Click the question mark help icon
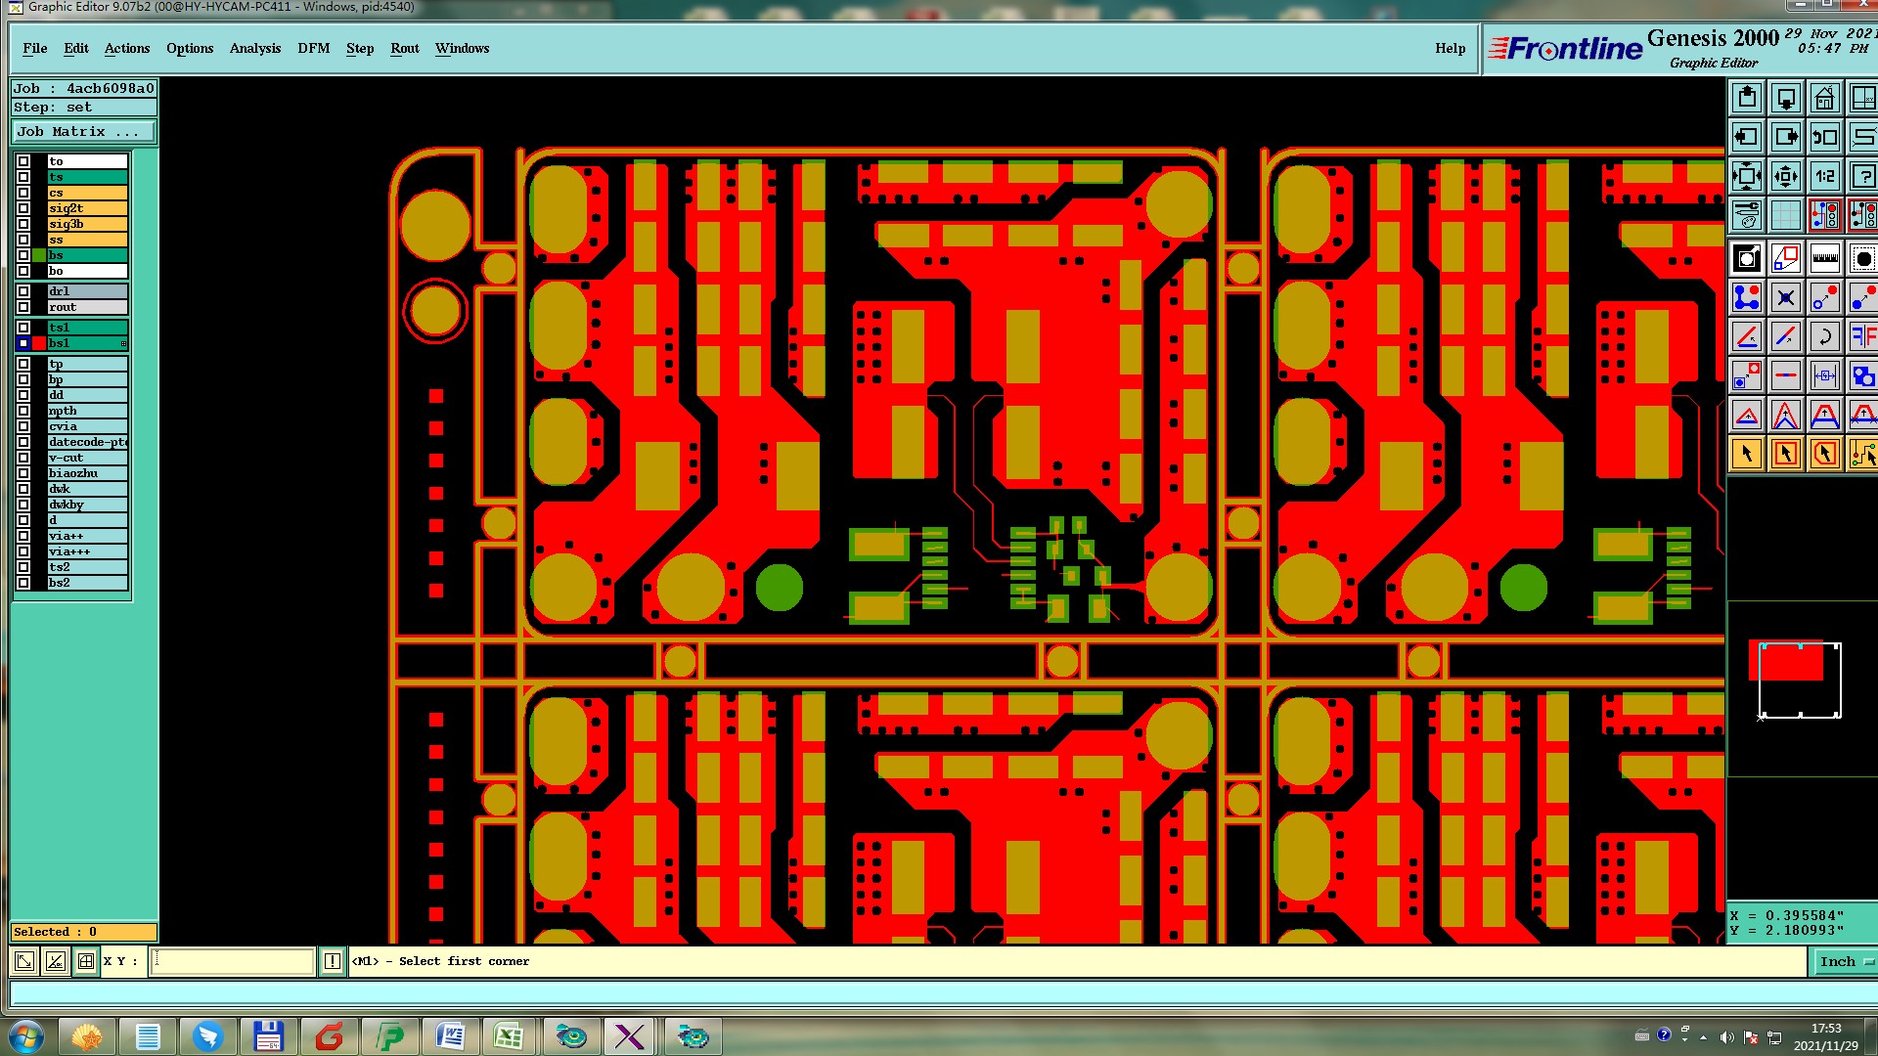Viewport: 1878px width, 1056px height. point(1862,177)
